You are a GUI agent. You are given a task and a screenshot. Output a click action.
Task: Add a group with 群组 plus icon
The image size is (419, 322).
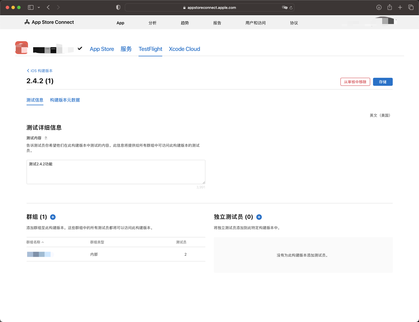[53, 217]
